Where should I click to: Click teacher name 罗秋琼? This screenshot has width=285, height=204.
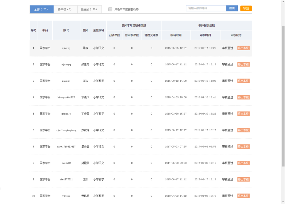click(x=85, y=130)
